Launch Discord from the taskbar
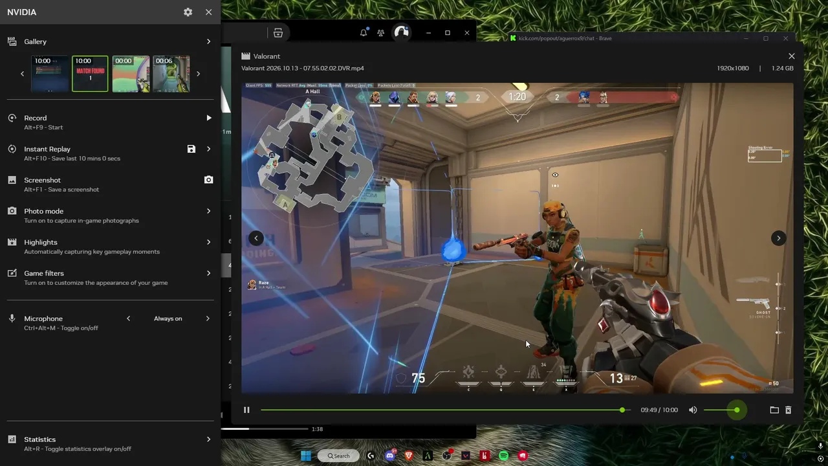This screenshot has width=828, height=466. 390,456
